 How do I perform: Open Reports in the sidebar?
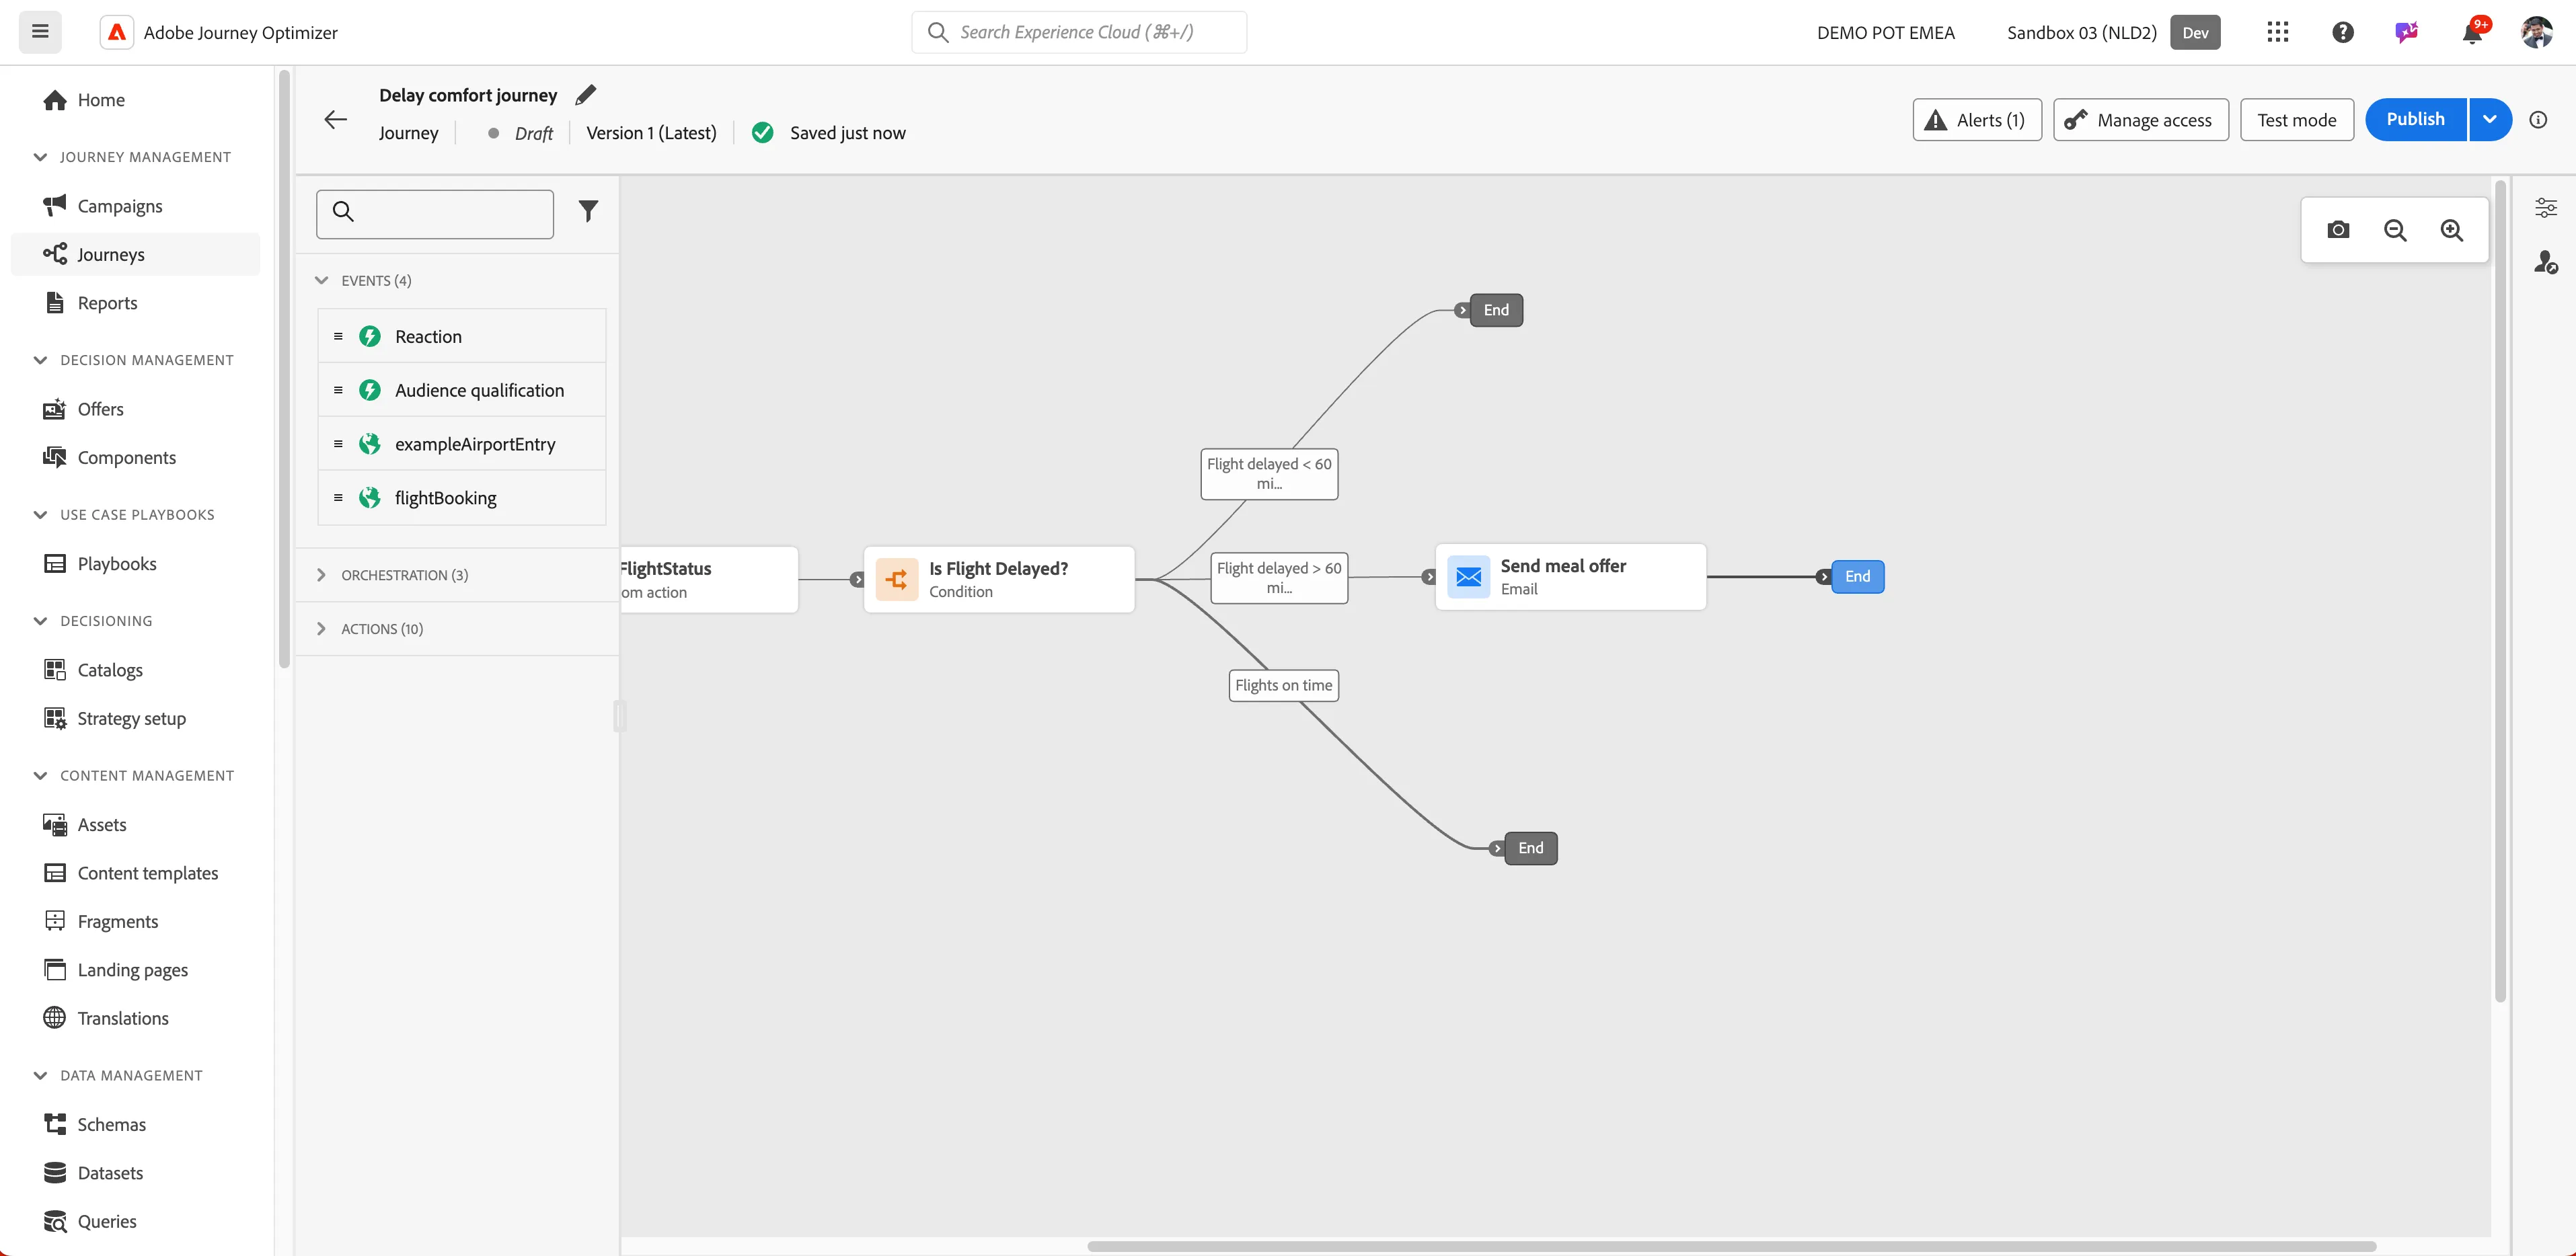(107, 303)
